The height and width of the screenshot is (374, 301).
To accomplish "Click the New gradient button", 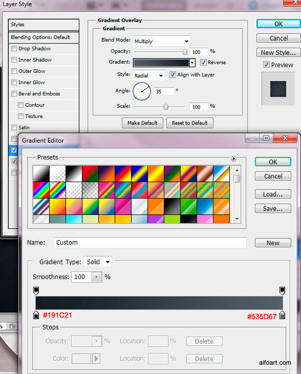I will (273, 243).
